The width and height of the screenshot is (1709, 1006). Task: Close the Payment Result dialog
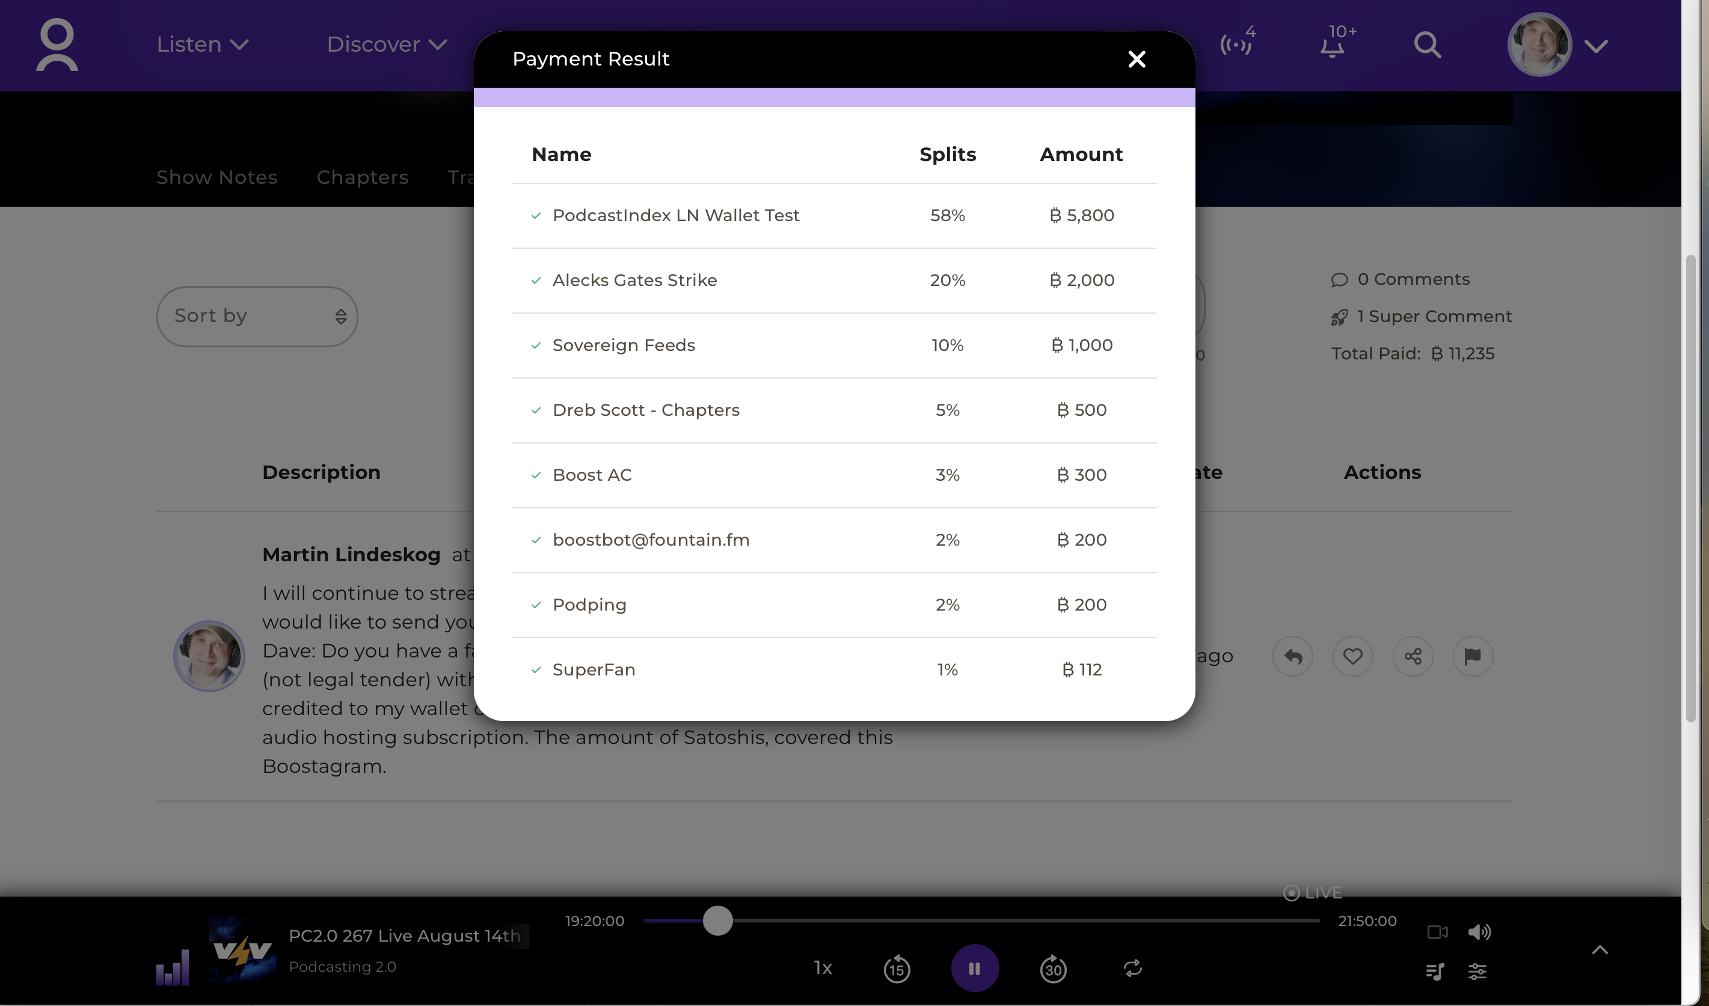coord(1137,59)
